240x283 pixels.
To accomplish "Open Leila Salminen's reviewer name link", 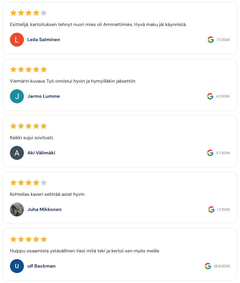I will click(44, 40).
